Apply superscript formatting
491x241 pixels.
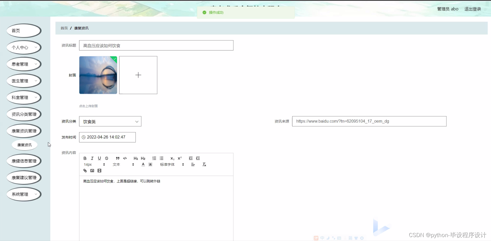(180, 158)
